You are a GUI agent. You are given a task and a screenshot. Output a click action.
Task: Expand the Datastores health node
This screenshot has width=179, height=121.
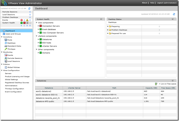pos(38,39)
